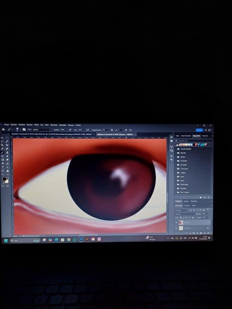Select the Gradient tool
The width and height of the screenshot is (232, 309).
pos(2,160)
